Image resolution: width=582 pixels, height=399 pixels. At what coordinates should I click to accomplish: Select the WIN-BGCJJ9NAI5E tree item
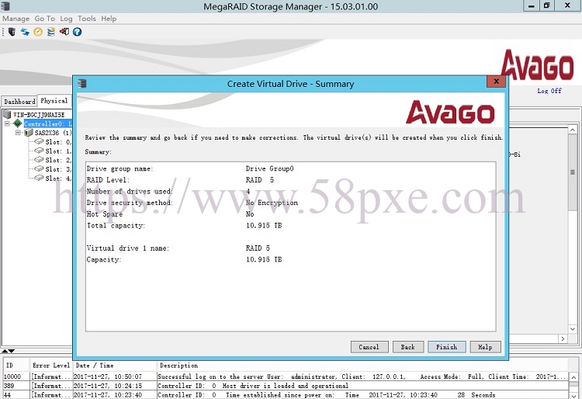coord(39,115)
